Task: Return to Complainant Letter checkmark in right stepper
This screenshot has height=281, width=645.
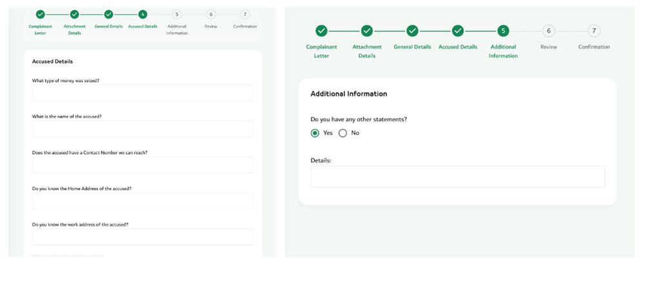Action: [x=322, y=31]
